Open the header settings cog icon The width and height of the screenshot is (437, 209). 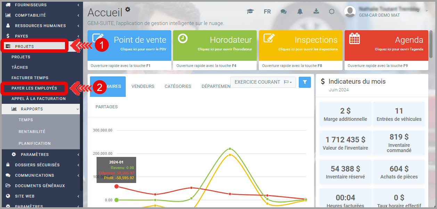point(332,11)
